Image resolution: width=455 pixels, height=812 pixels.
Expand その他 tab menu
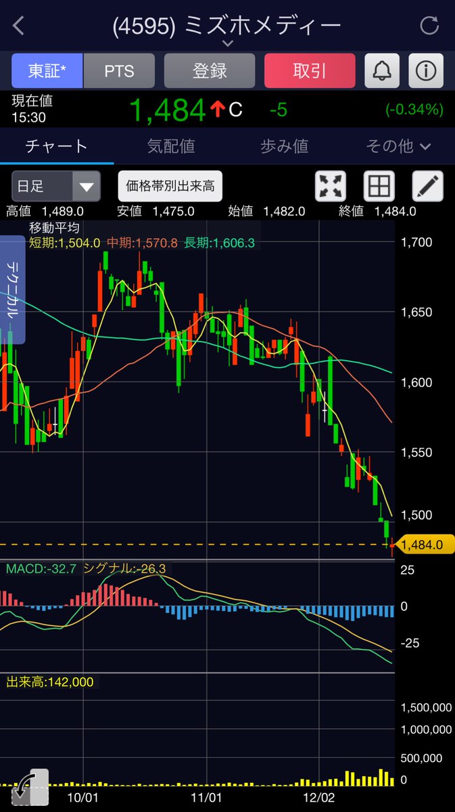[x=398, y=146]
